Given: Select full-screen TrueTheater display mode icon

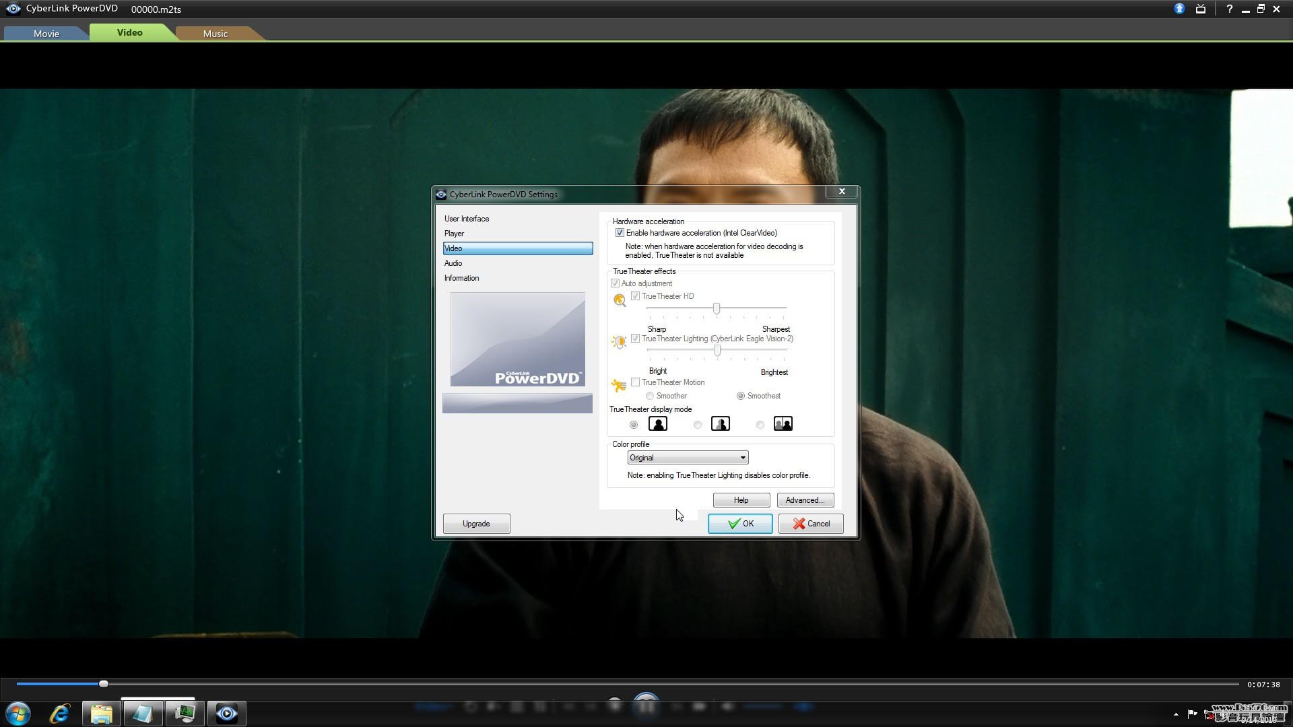Looking at the screenshot, I should 658,423.
